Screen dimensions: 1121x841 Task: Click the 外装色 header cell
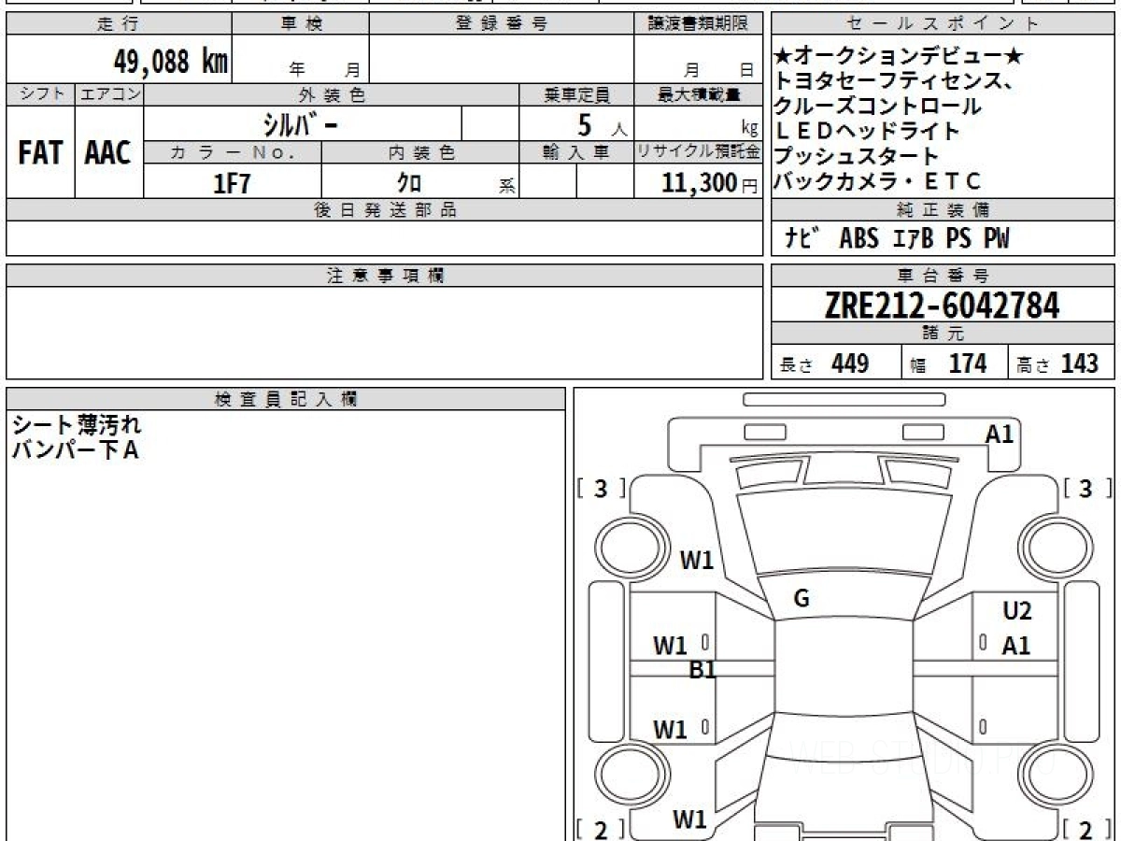(x=332, y=94)
